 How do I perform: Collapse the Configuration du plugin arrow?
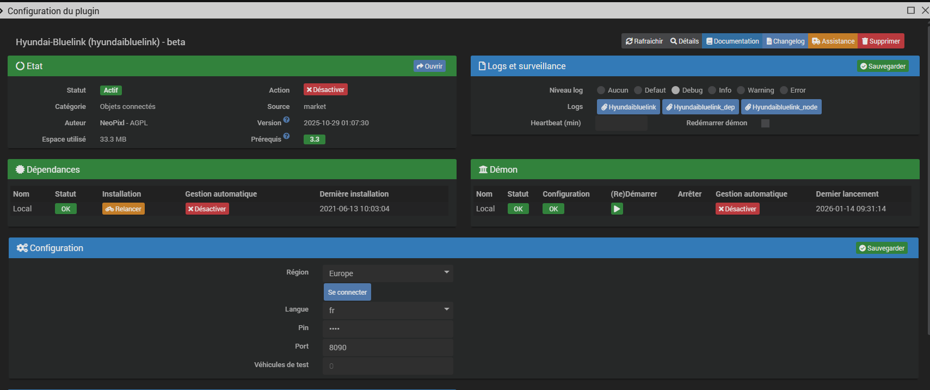click(2, 11)
